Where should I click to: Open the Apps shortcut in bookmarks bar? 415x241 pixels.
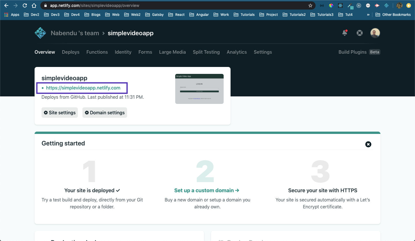coord(12,14)
